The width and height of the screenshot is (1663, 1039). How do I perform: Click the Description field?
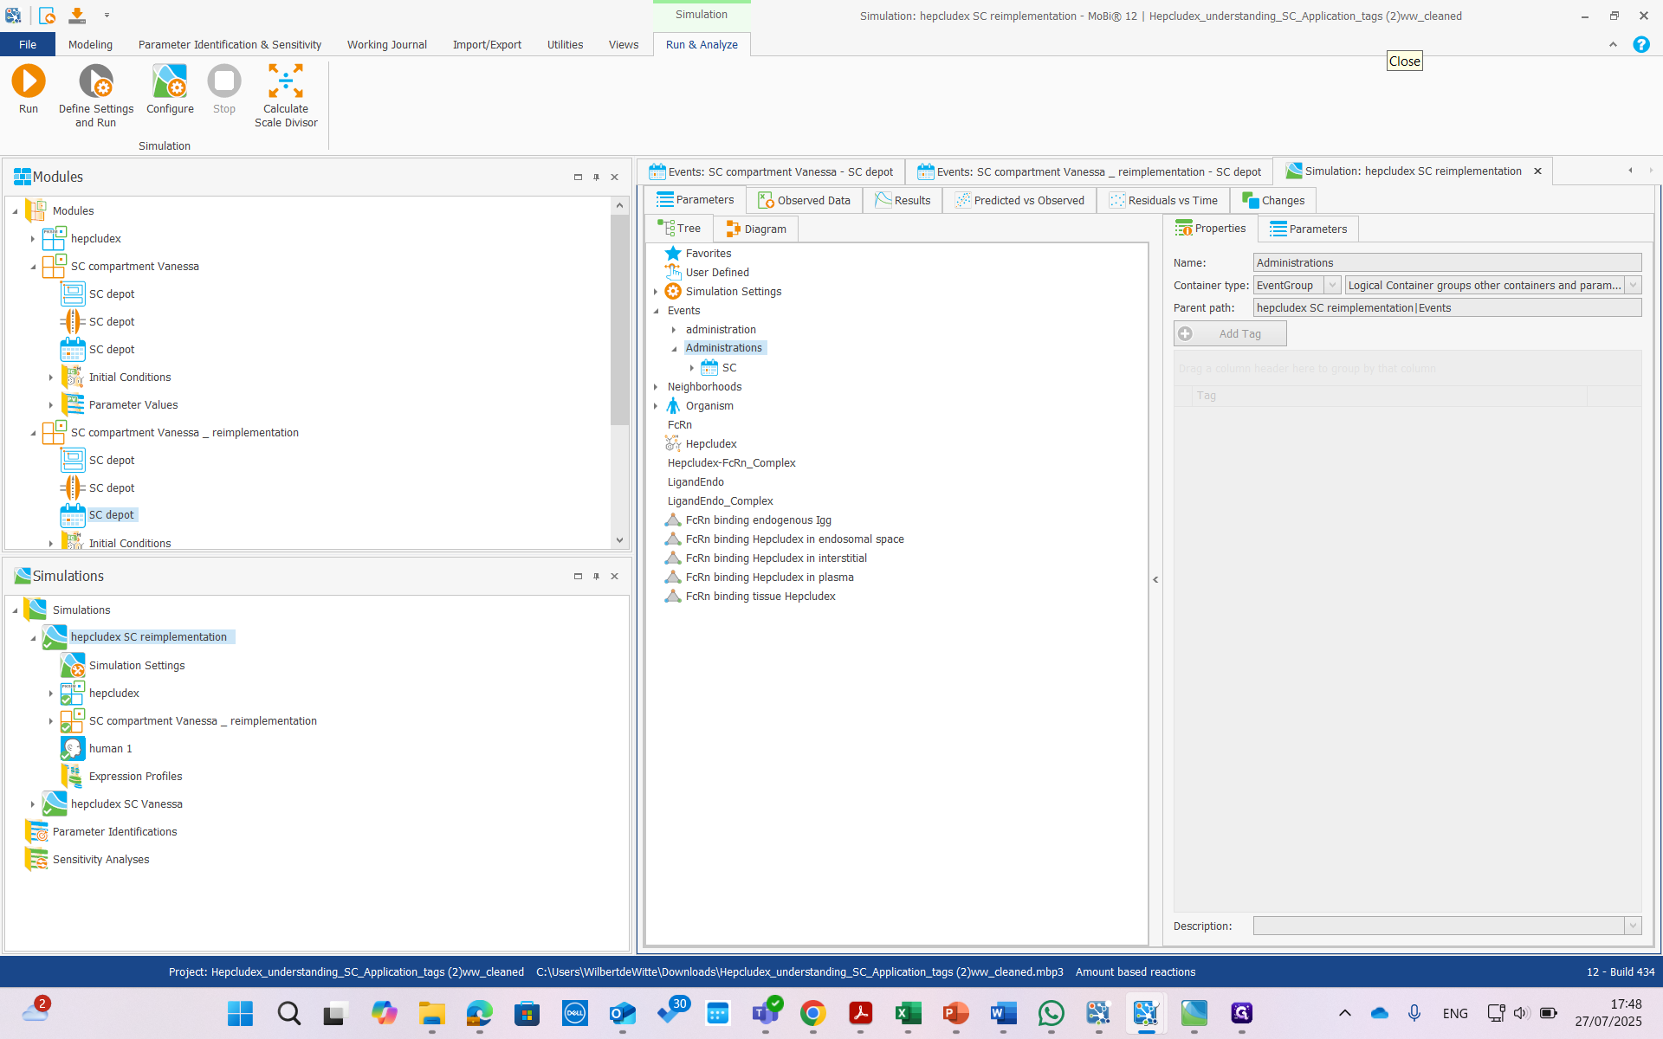[x=1438, y=926]
